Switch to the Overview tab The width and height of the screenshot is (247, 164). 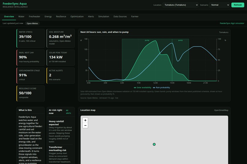(9, 16)
